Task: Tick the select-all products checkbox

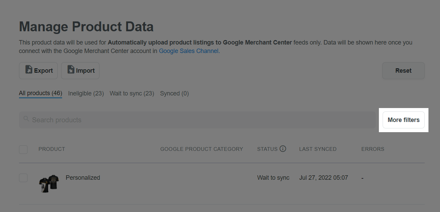Action: (23, 149)
